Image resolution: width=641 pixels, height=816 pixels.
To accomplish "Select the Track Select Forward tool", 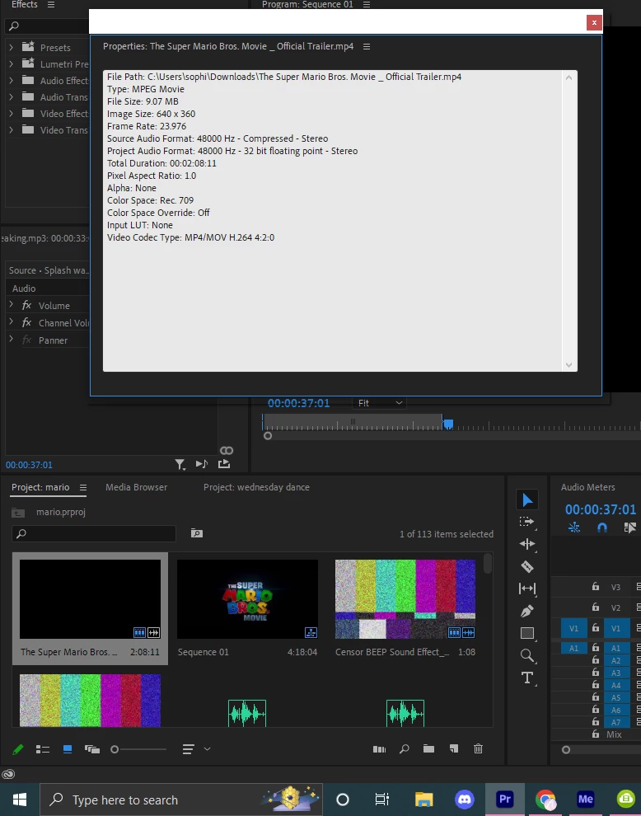I will pos(526,522).
